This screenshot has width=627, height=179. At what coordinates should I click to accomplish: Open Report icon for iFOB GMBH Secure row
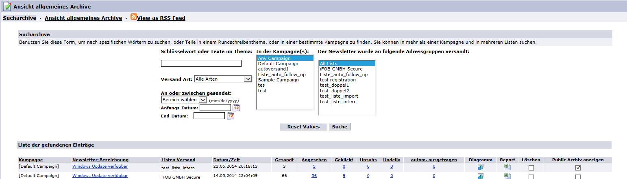coord(507,176)
